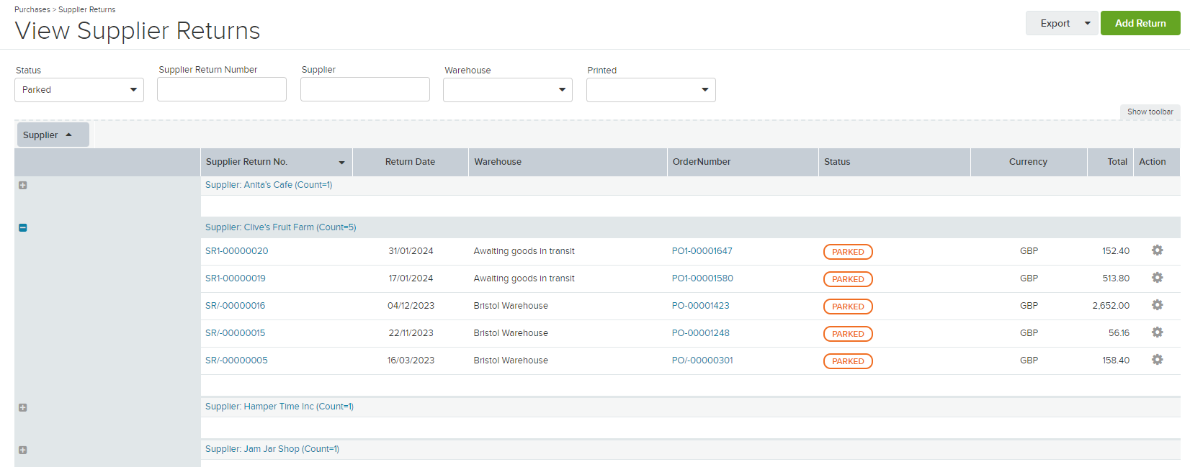Click Show toolbar
Viewport: 1190px width, 467px height.
coord(1150,112)
